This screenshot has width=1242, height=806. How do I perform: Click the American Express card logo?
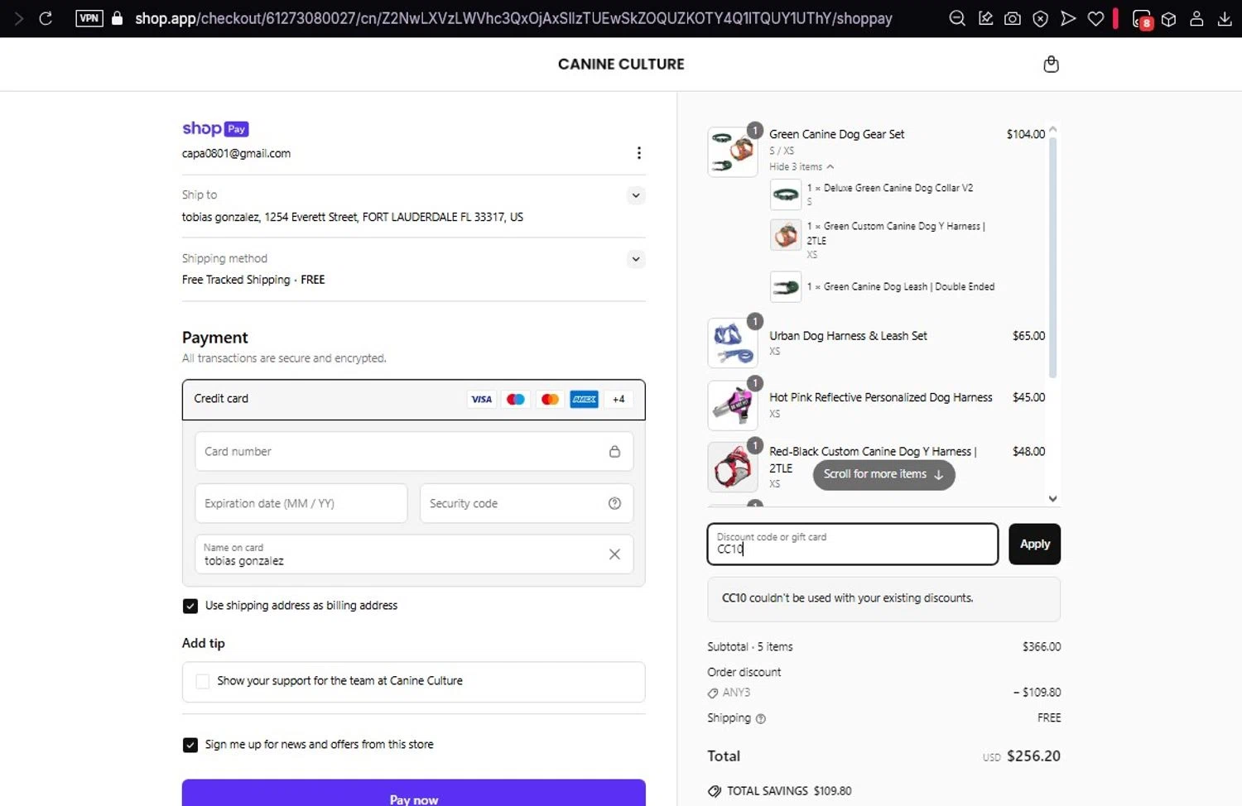(585, 399)
